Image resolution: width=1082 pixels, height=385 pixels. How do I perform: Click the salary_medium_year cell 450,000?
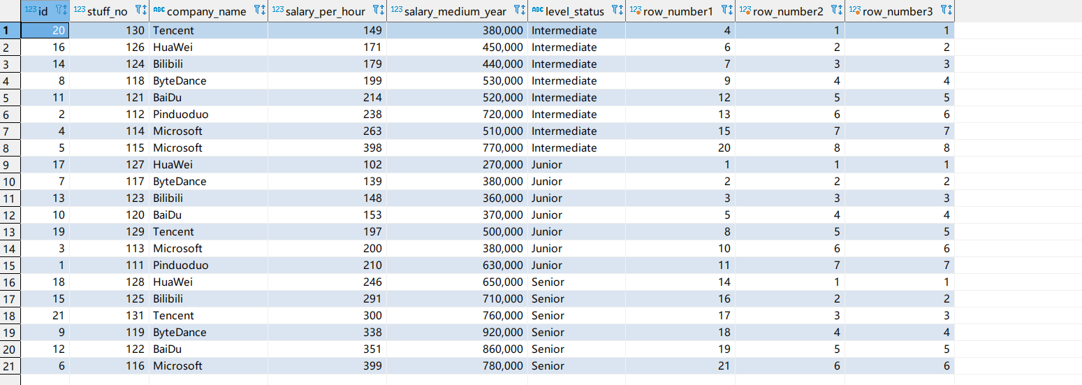pos(457,47)
